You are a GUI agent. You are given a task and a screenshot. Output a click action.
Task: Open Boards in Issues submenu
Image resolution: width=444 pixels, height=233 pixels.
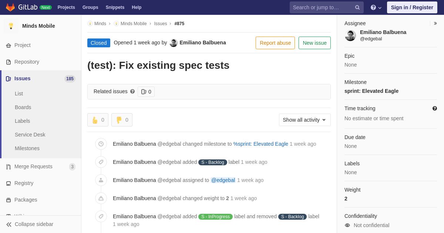coord(23,107)
